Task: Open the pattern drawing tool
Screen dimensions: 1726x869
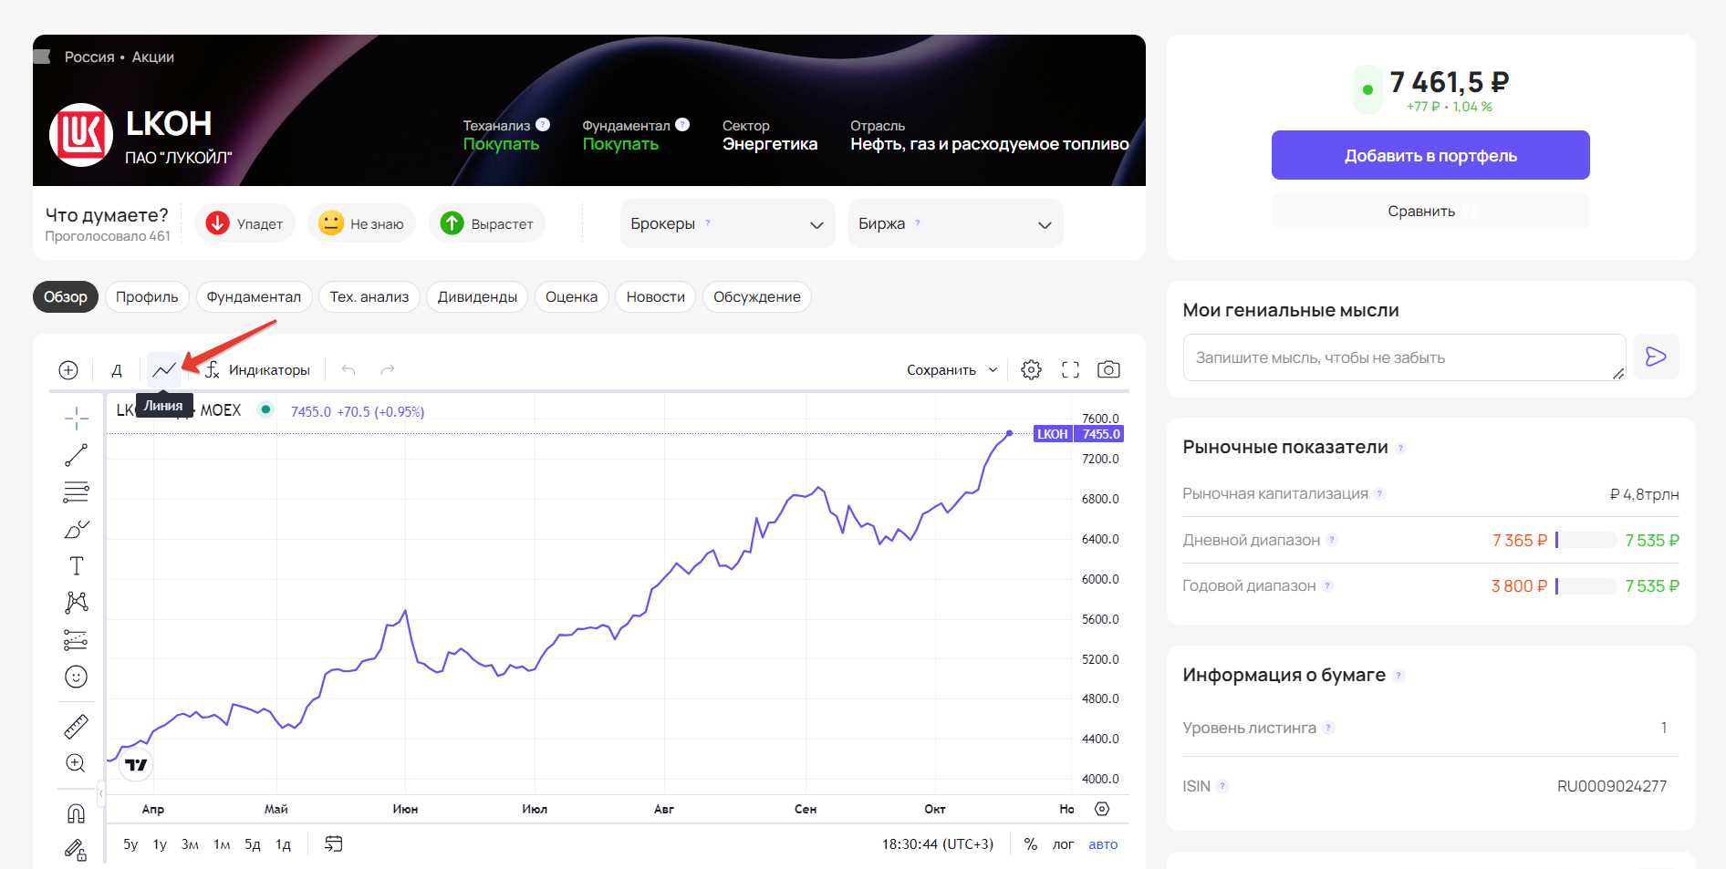Action: coord(77,602)
